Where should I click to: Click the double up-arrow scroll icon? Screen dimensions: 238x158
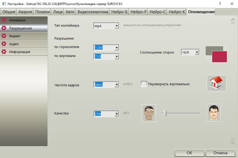[x=233, y=21]
